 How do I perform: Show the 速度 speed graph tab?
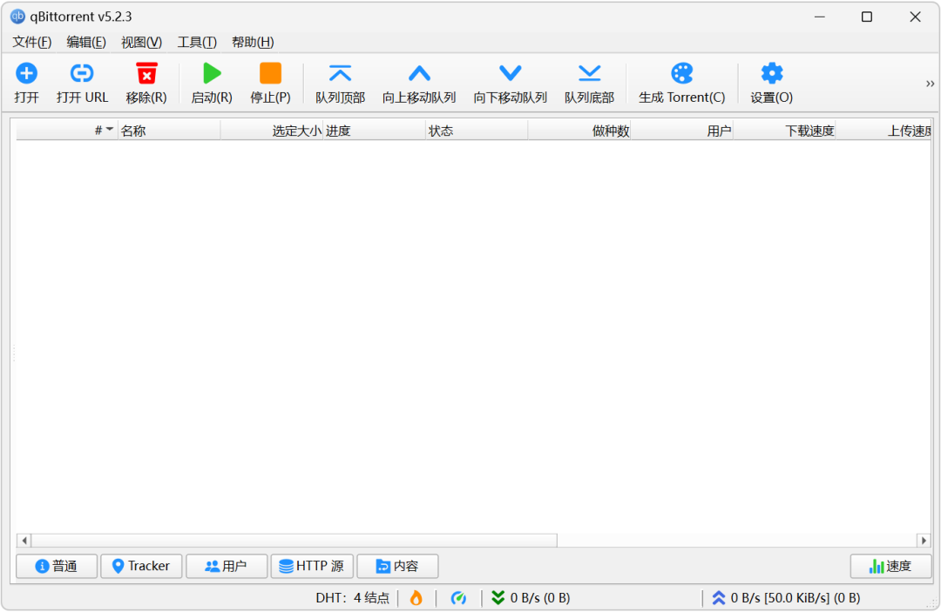[890, 566]
